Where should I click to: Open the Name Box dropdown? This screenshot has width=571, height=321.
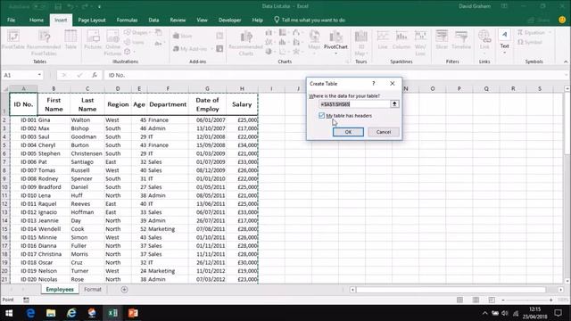(x=39, y=75)
